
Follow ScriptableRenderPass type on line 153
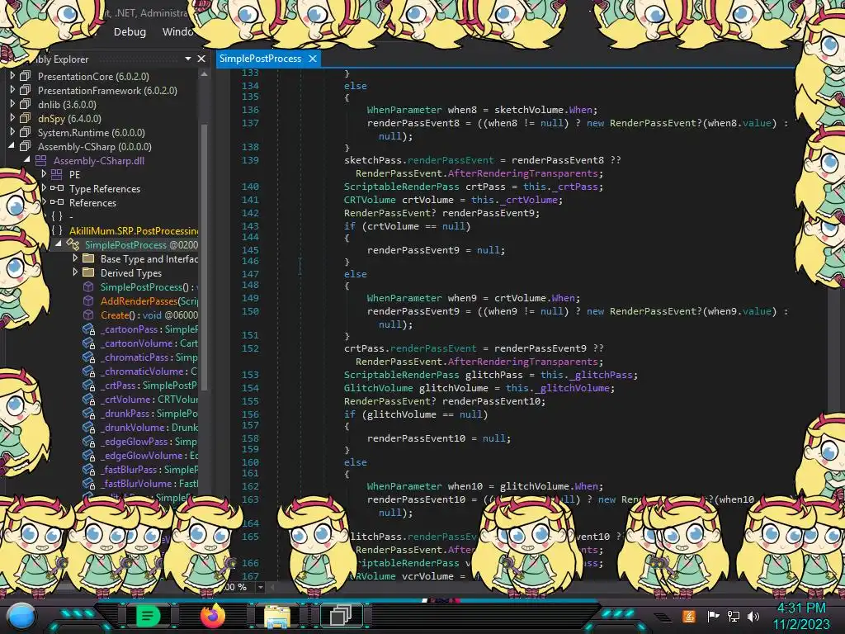click(402, 375)
